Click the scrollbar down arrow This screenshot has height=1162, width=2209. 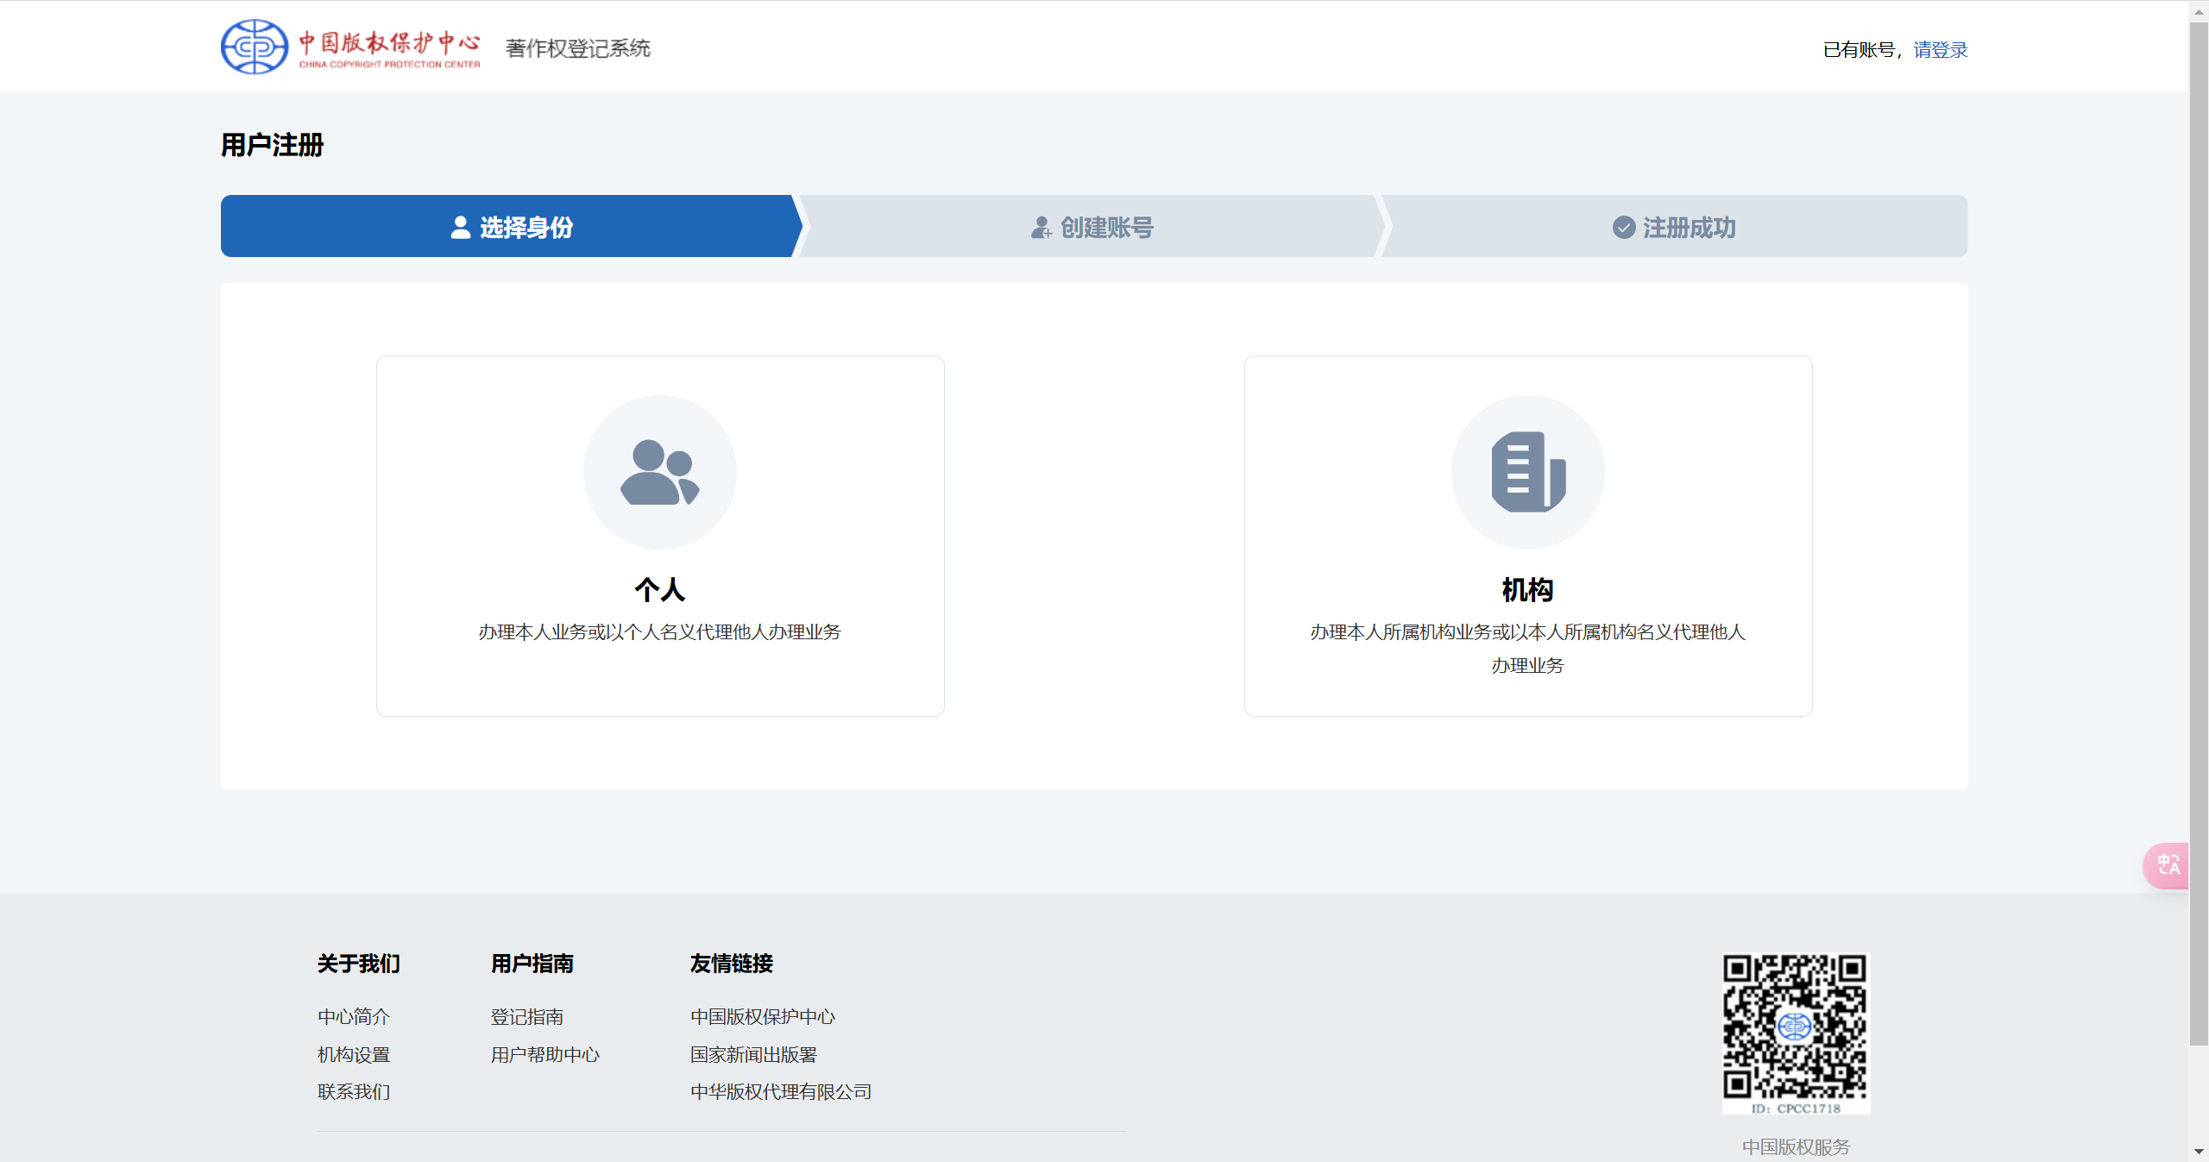pyautogui.click(x=2199, y=1152)
